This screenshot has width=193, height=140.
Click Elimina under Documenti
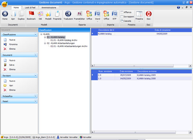10,70
